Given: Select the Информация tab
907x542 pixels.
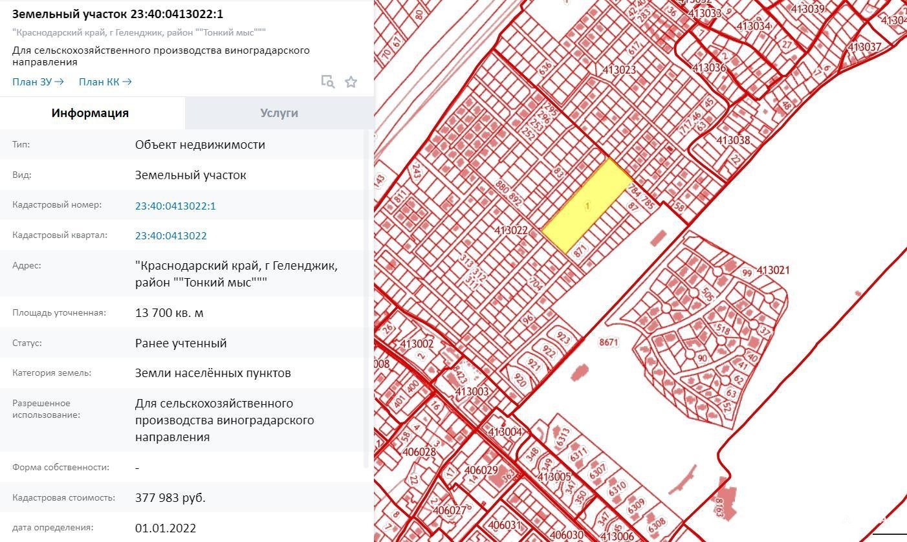Looking at the screenshot, I should point(90,113).
